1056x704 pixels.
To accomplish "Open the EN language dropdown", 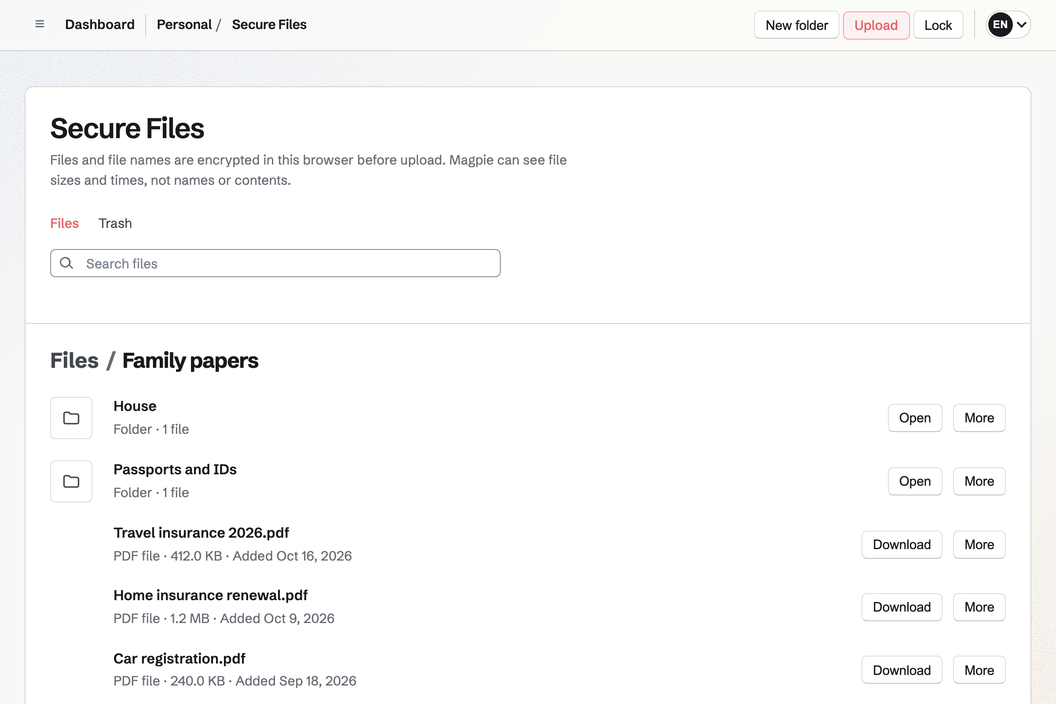I will click(1008, 25).
